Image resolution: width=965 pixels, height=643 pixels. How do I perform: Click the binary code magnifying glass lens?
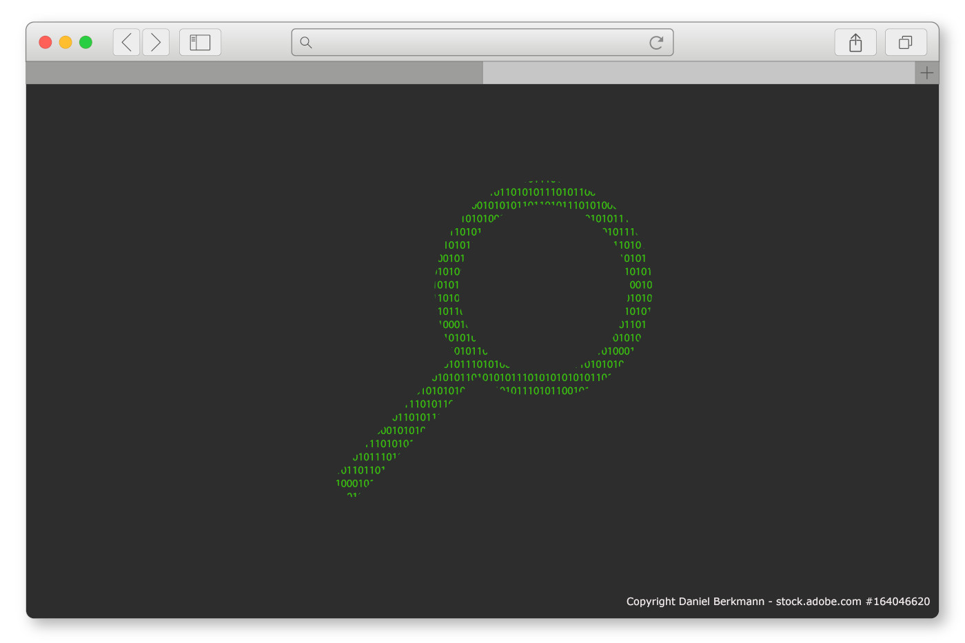[543, 289]
